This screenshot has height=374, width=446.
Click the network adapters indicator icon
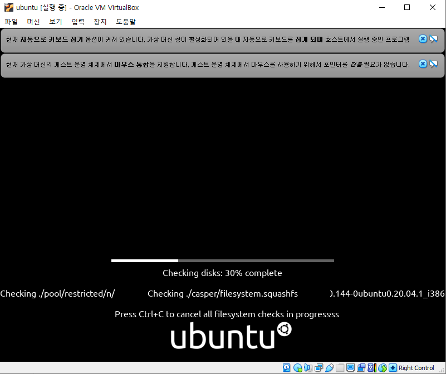[x=318, y=368]
